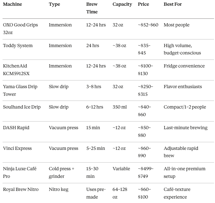Click the ~$499–$749 price cell
The image size is (215, 203).
[146, 172]
